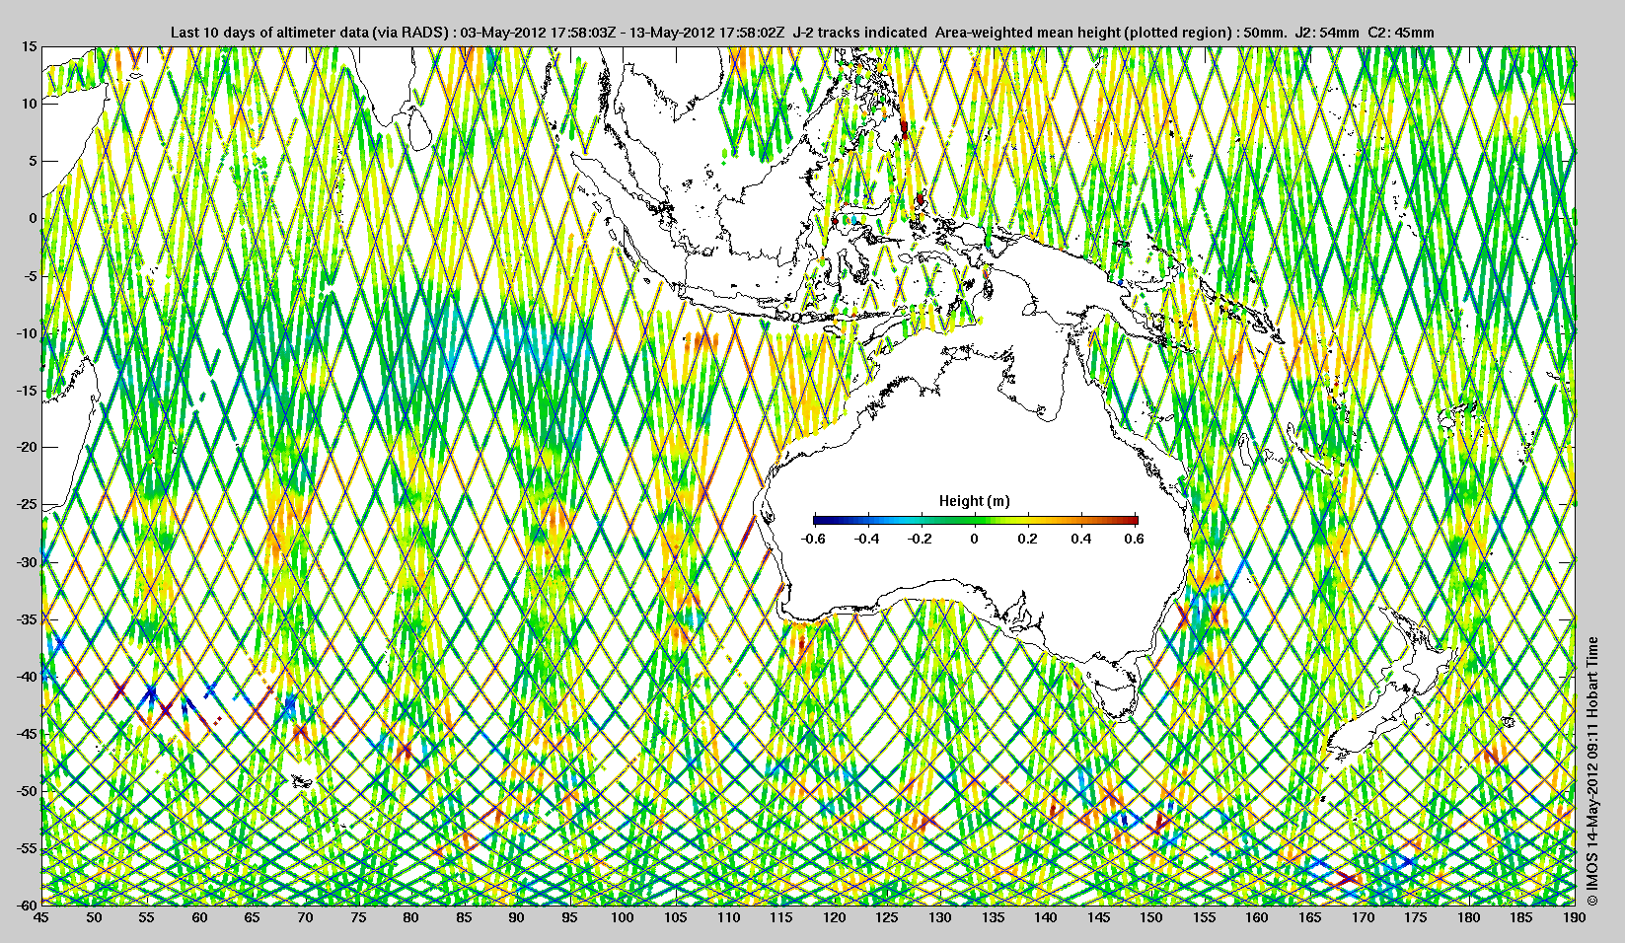Click the IMOS copyright timestamp text
Viewport: 1625px width, 943px height.
click(1591, 770)
